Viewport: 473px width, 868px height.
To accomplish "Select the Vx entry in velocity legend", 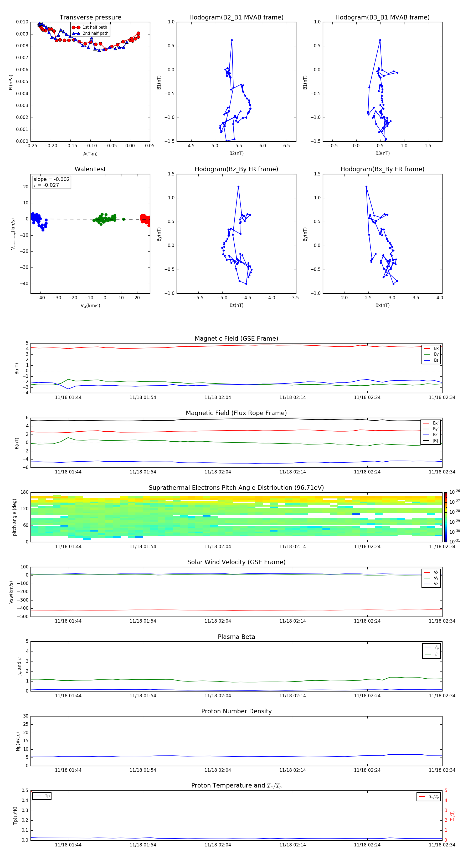I will pos(431,572).
